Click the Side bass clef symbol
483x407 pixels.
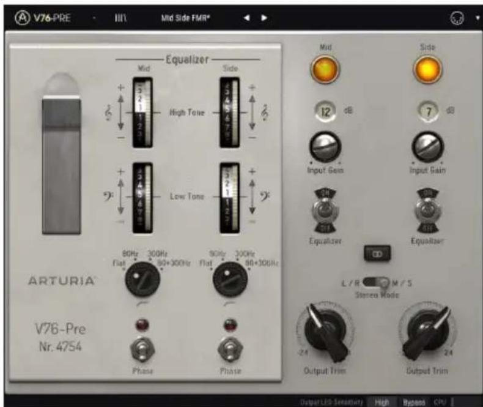tap(265, 196)
